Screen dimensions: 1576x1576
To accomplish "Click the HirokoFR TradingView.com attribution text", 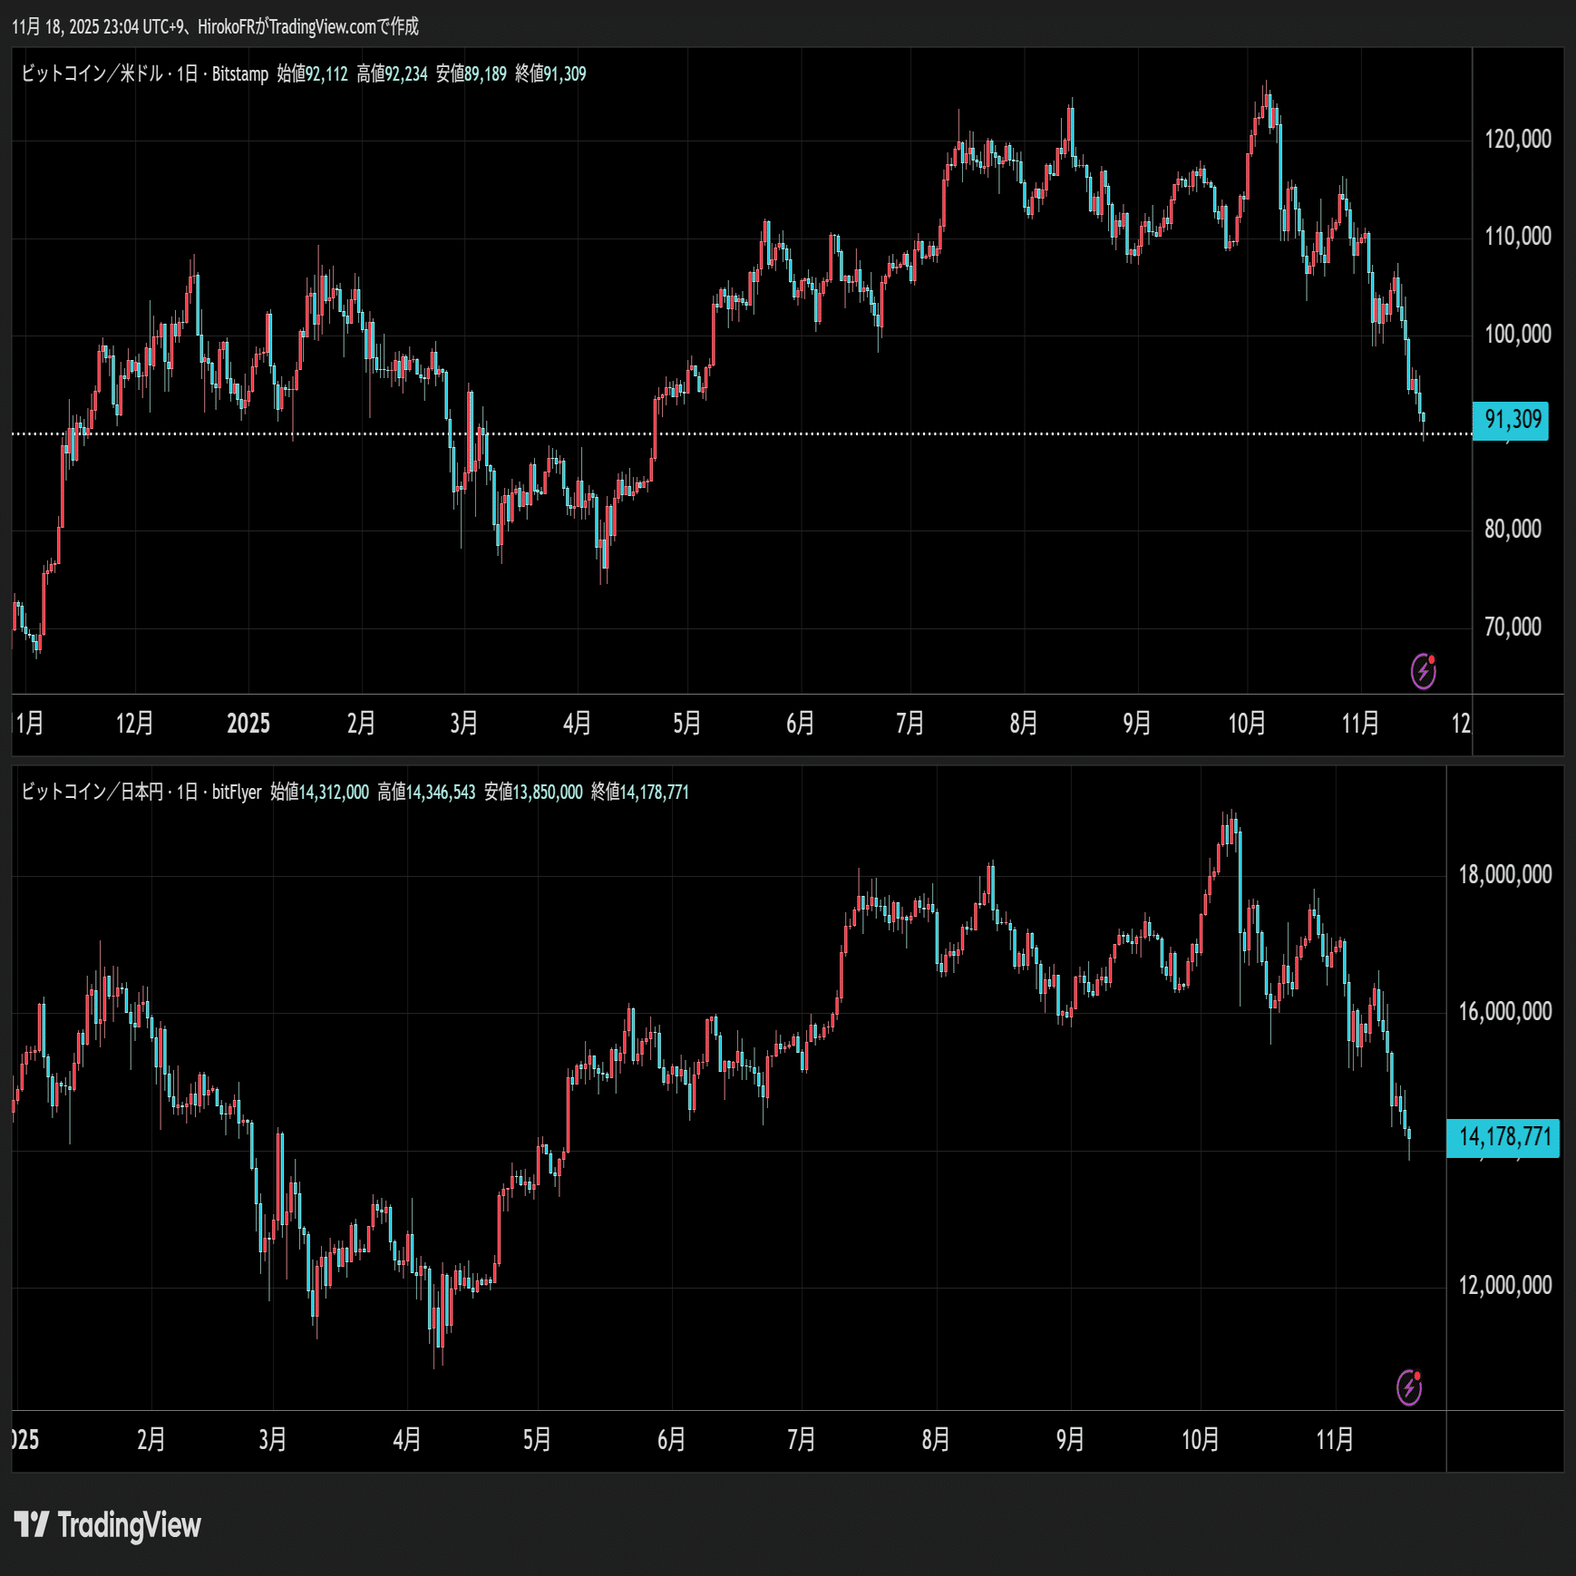I will click(307, 26).
